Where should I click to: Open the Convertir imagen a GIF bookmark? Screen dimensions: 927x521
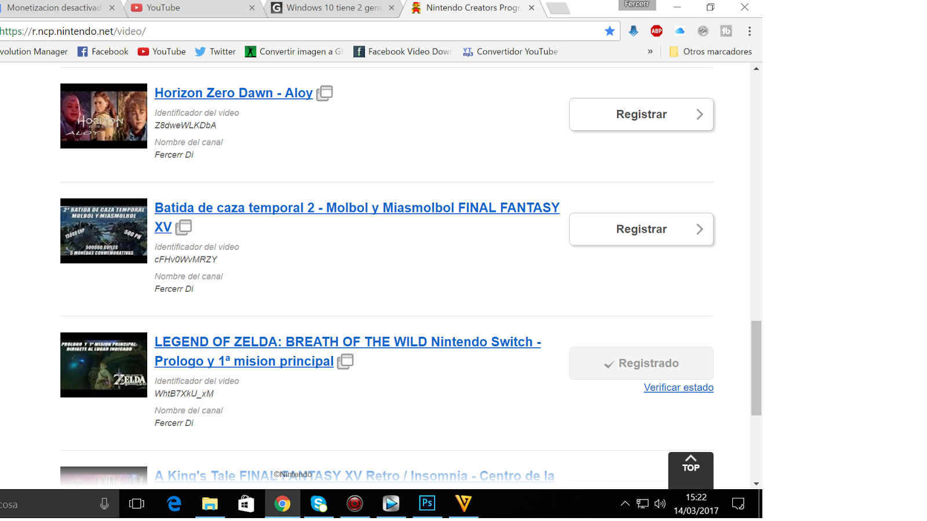point(294,52)
